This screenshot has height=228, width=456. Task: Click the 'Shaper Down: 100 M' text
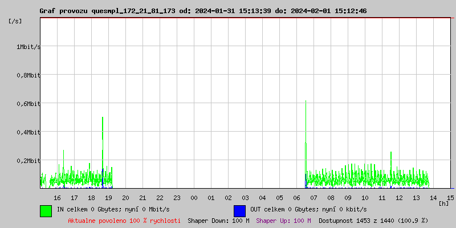tap(218, 220)
